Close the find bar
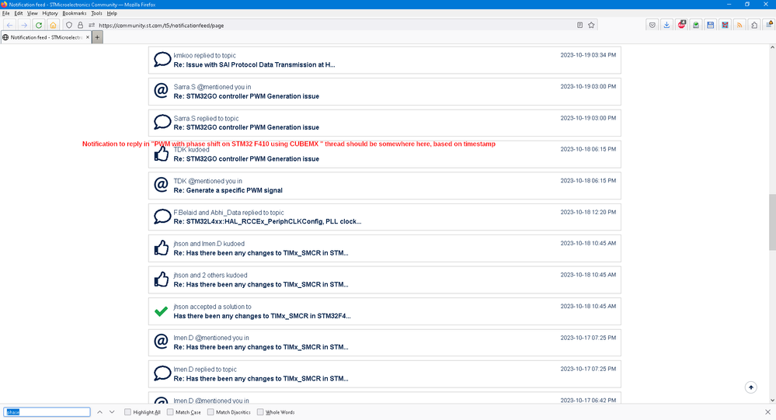Image resolution: width=776 pixels, height=420 pixels. point(767,412)
